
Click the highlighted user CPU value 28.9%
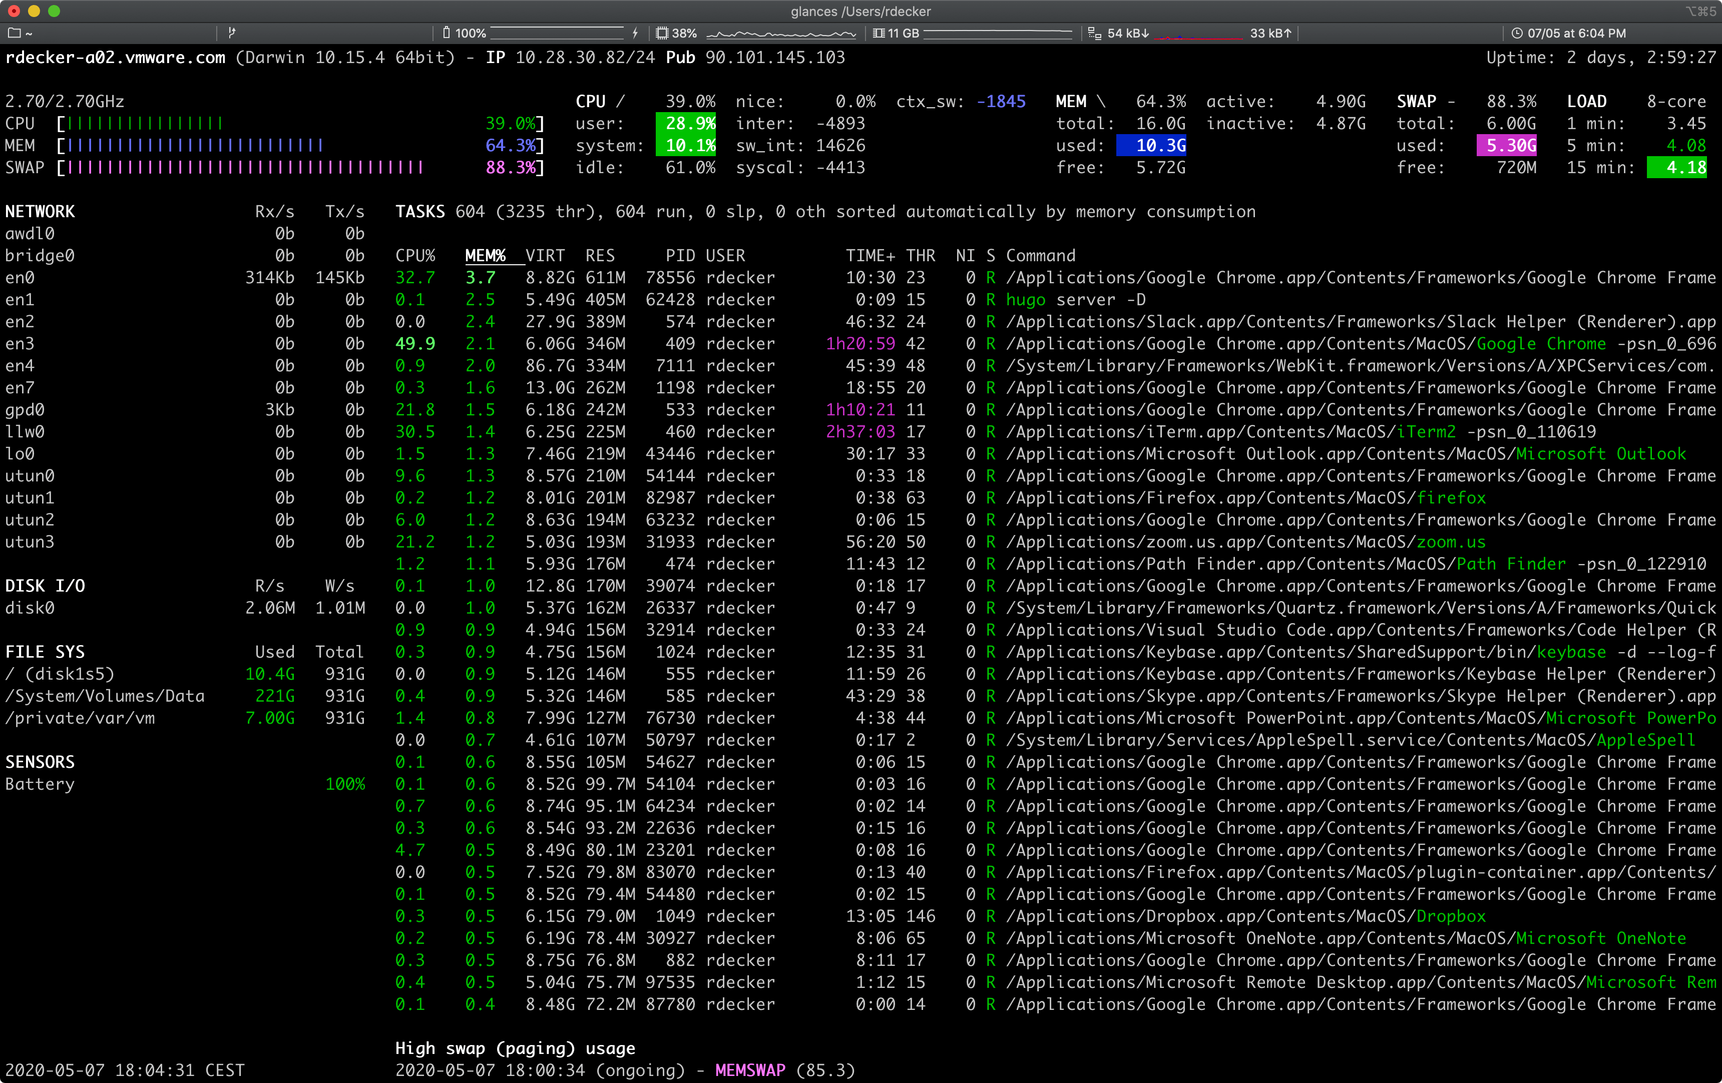[x=686, y=124]
